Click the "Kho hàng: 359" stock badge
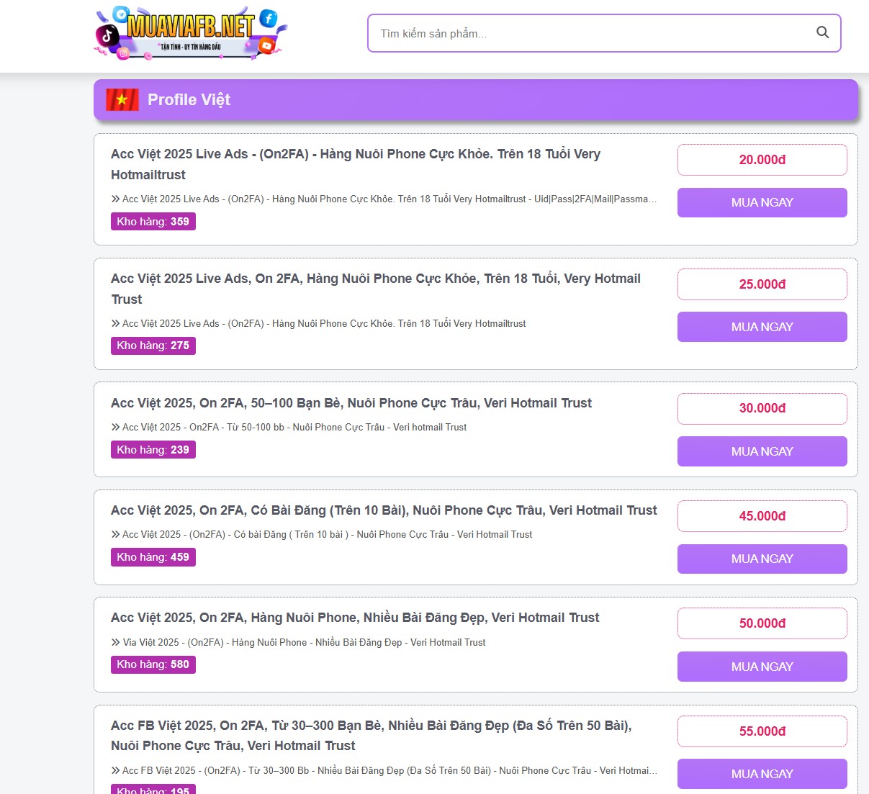This screenshot has height=794, width=869. [x=153, y=222]
